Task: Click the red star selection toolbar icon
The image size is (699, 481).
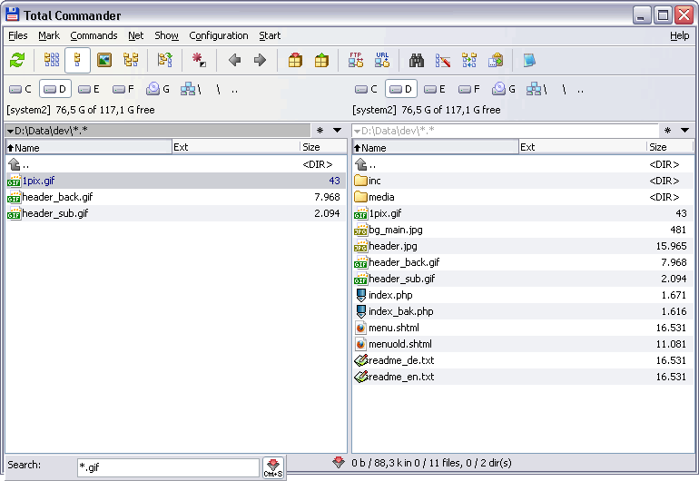Action: pyautogui.click(x=200, y=60)
